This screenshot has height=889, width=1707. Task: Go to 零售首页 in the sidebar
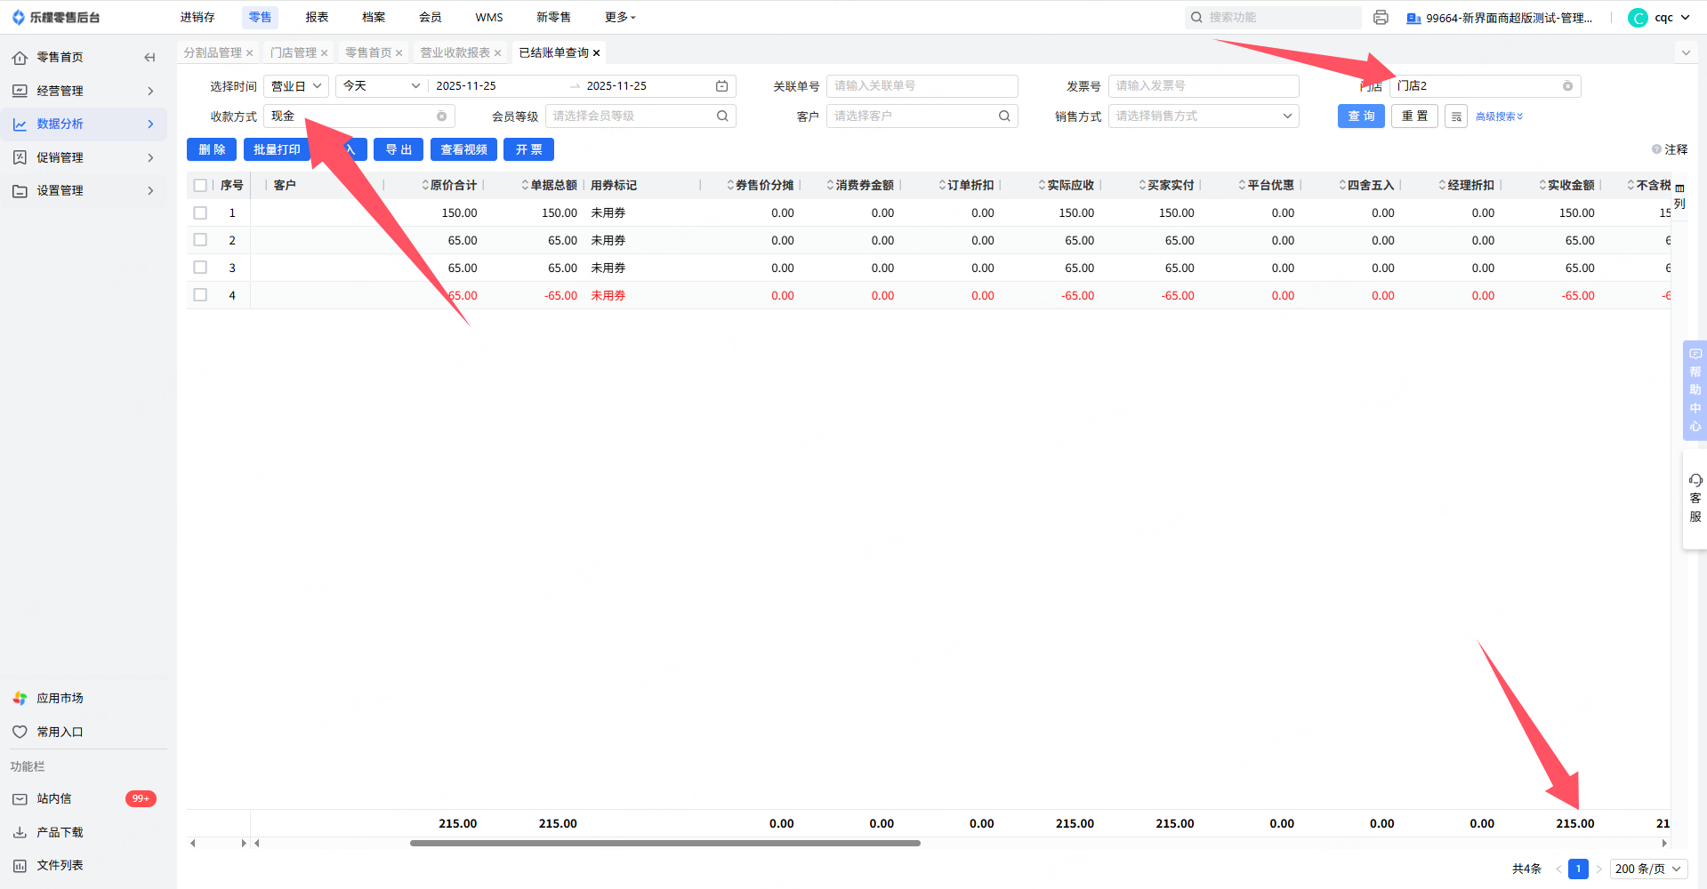tap(60, 58)
